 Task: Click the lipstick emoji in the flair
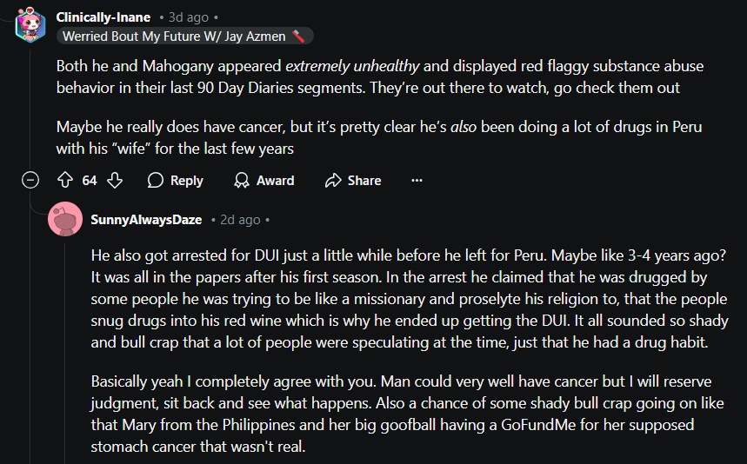tap(298, 36)
